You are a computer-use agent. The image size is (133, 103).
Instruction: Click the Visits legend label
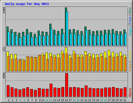pyautogui.click(x=130, y=56)
